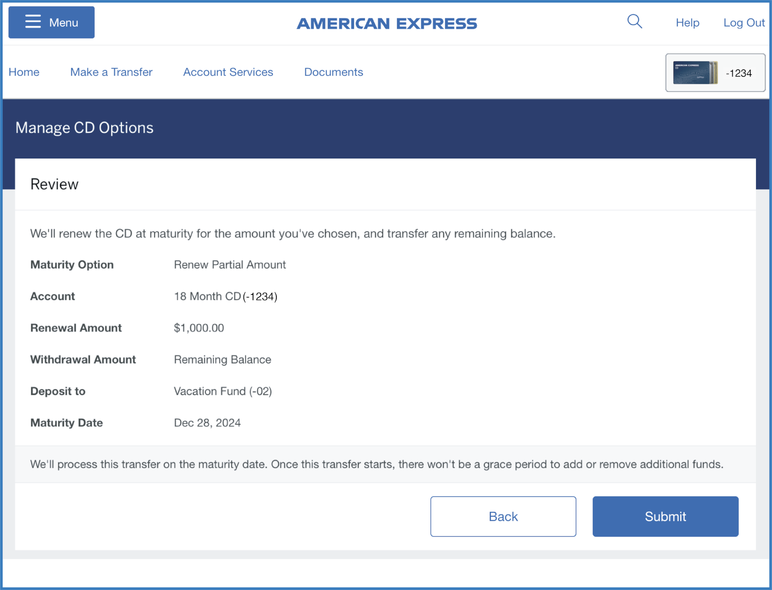Go to the Home nav item
This screenshot has height=590, width=772.
24,72
